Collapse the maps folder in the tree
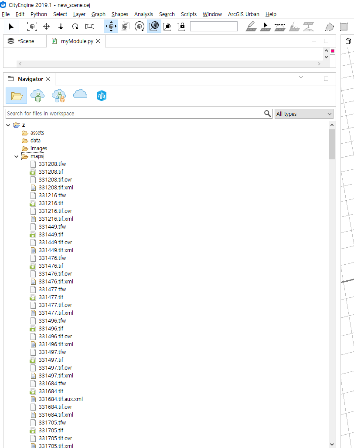This screenshot has width=354, height=448. (x=16, y=156)
